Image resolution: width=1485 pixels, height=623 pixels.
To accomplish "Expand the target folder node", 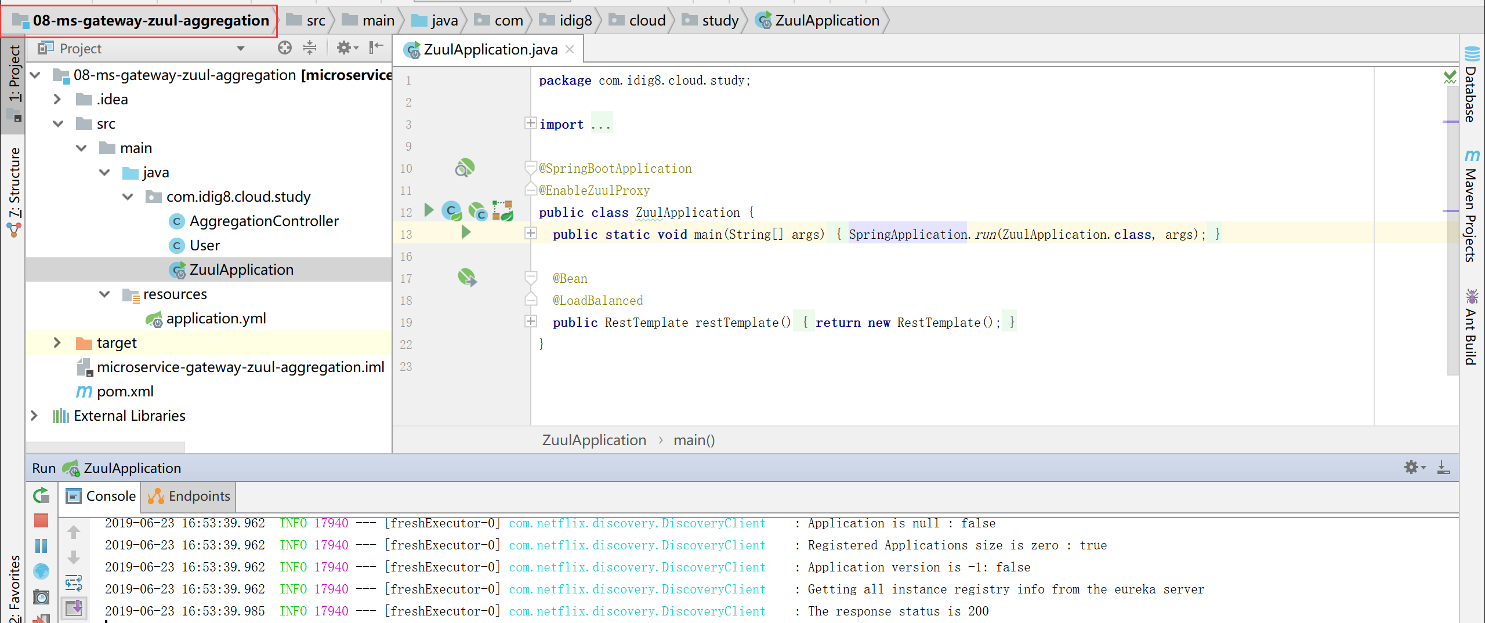I will [x=57, y=343].
